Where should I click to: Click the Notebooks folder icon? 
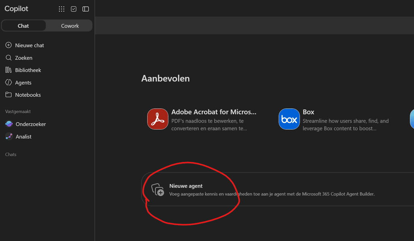(x=8, y=94)
